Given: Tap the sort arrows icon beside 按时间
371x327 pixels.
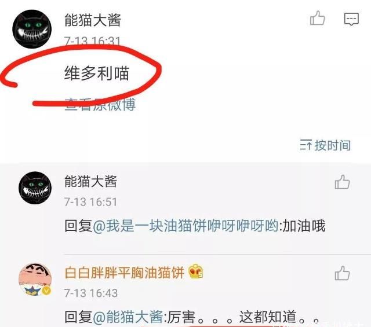Looking at the screenshot, I should (x=305, y=145).
